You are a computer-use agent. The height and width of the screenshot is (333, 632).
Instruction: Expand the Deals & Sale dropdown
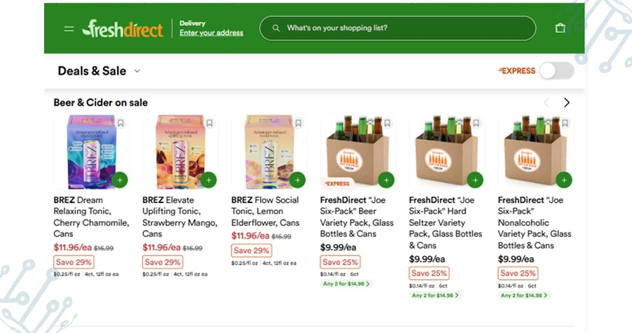(137, 71)
